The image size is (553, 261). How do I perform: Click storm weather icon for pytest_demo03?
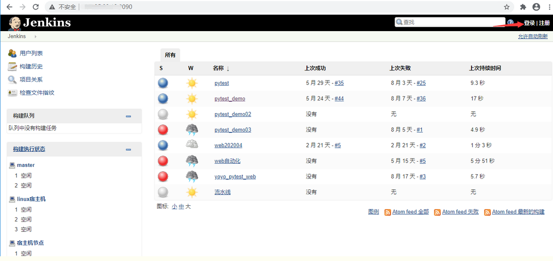coord(192,130)
